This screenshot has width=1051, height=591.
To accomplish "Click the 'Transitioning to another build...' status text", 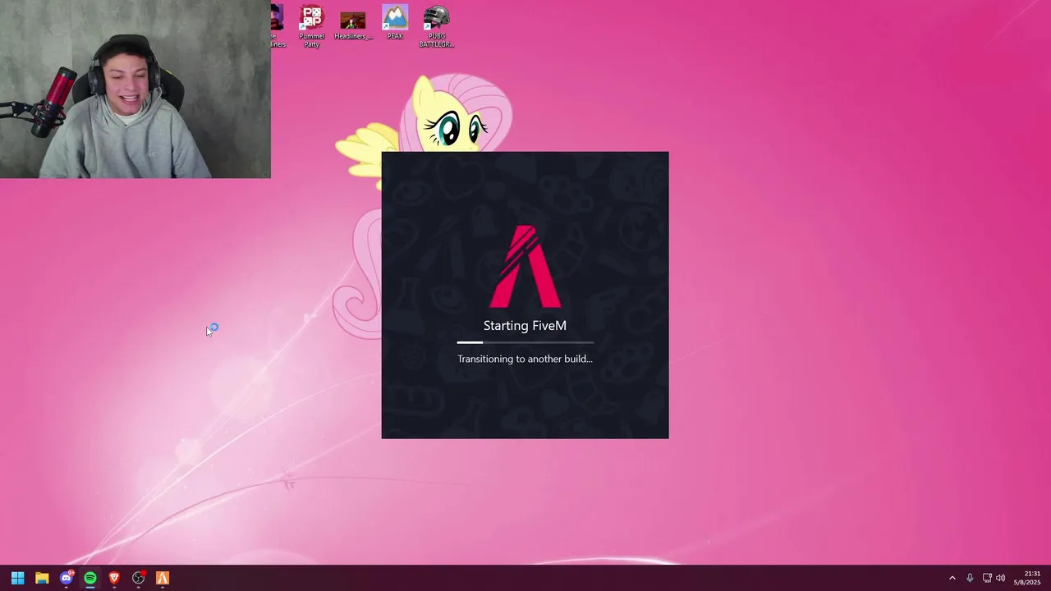I will (525, 359).
